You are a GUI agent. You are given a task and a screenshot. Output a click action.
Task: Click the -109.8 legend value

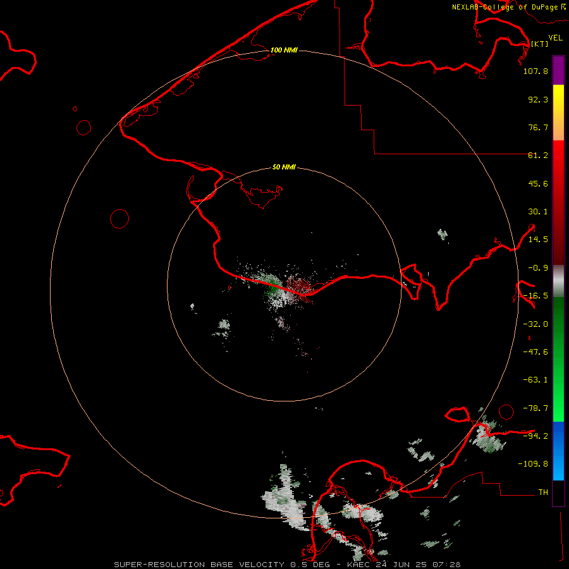tap(533, 464)
